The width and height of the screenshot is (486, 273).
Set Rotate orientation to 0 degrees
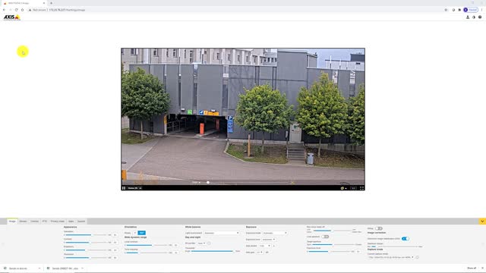[x=134, y=233]
